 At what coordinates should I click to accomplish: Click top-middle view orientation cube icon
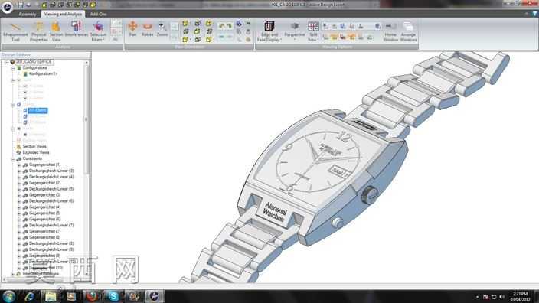coord(198,24)
